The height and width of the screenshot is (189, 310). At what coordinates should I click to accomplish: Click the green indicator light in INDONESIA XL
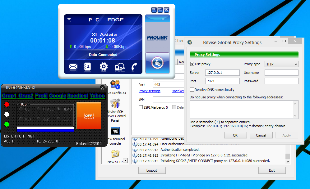pos(7,124)
